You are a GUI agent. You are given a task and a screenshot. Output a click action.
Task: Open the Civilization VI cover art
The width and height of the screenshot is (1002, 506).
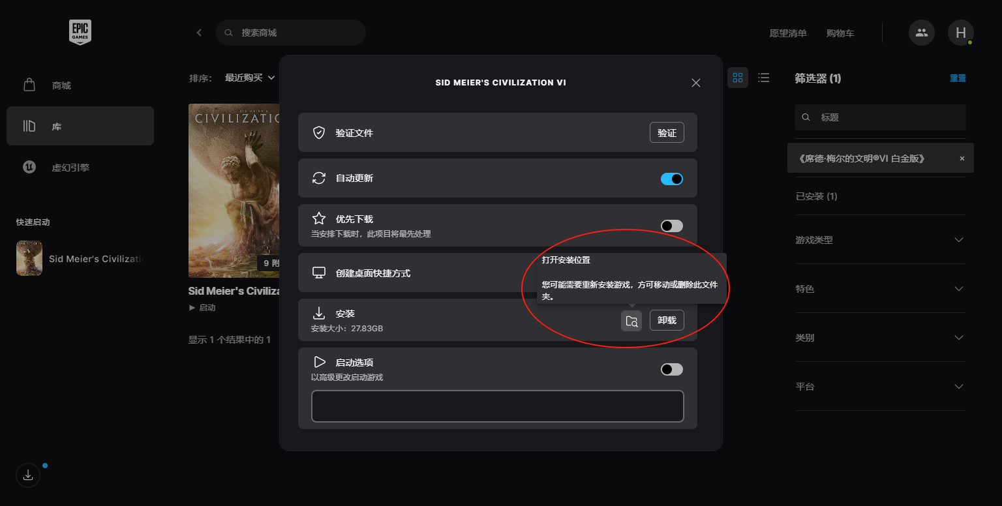[x=234, y=190]
